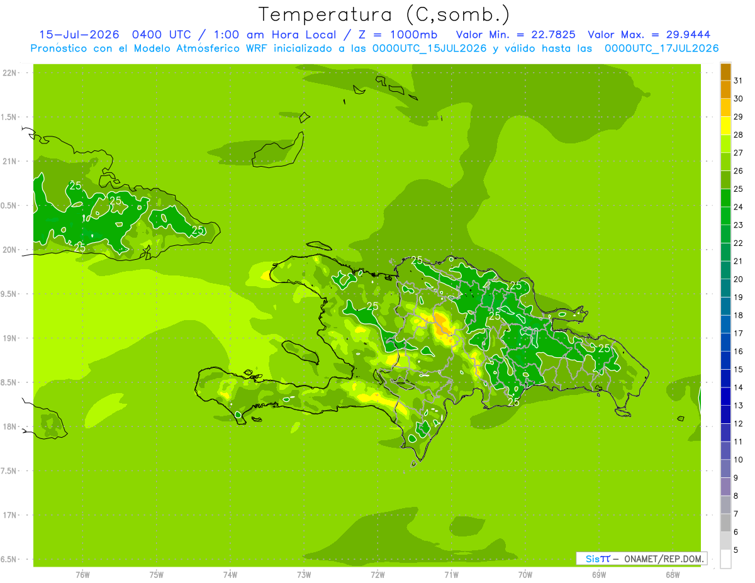Click the "74W" longitude axis label
This screenshot has height=583, width=755.
click(230, 574)
